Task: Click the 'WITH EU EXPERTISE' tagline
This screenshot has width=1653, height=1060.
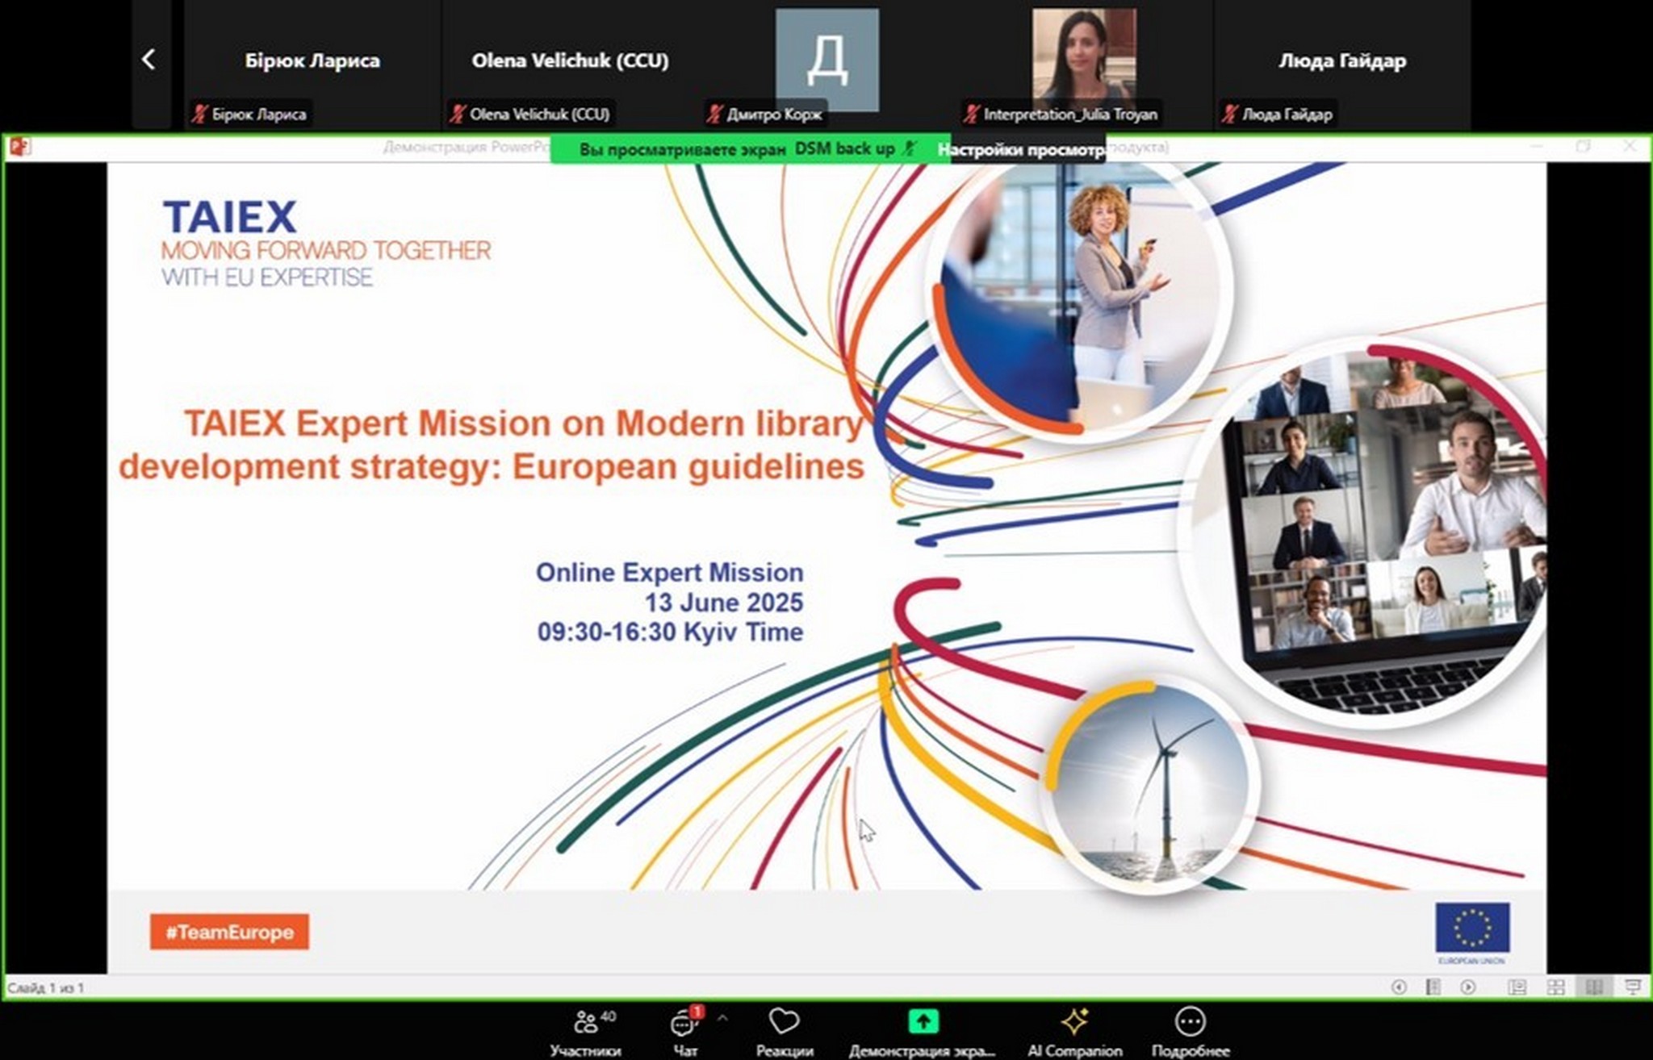Action: pyautogui.click(x=267, y=278)
